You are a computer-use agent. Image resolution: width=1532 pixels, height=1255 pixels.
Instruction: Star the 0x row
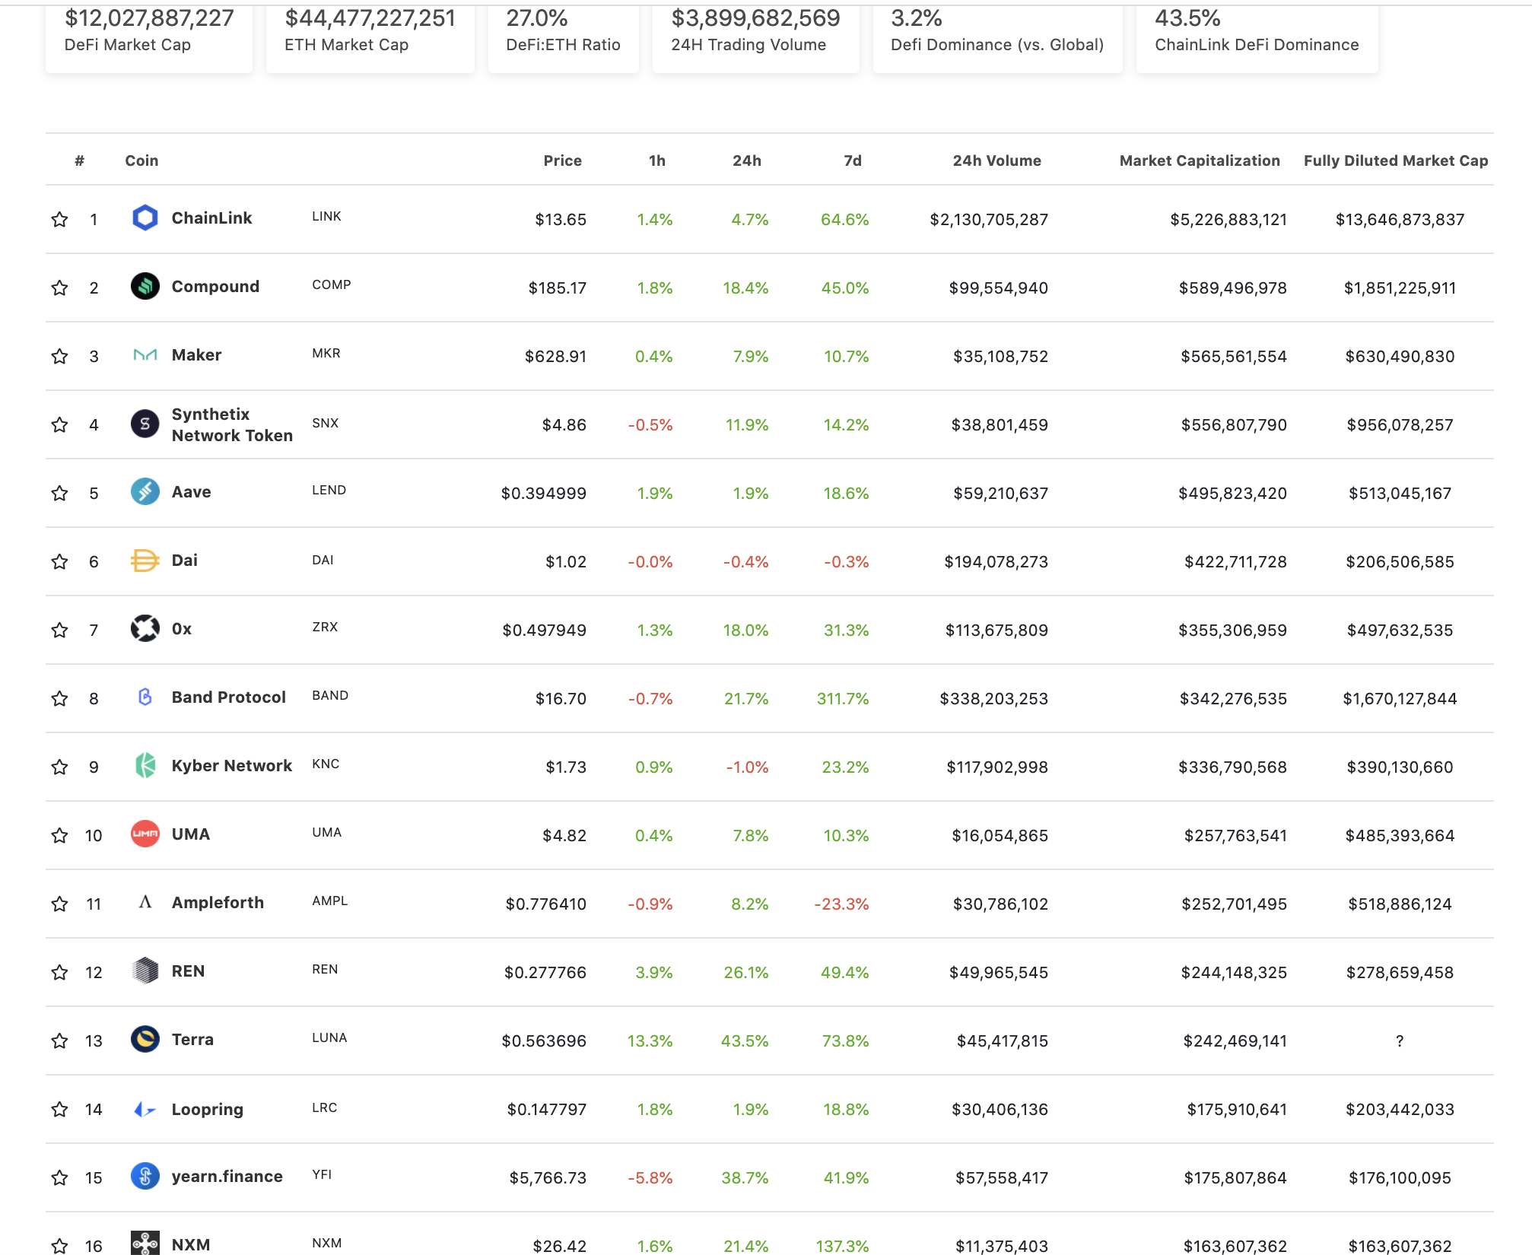coord(59,631)
